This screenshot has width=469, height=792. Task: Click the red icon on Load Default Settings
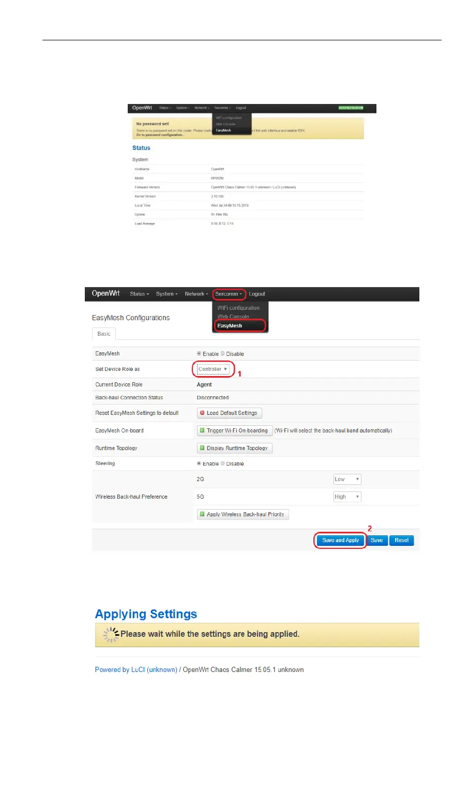tap(202, 413)
